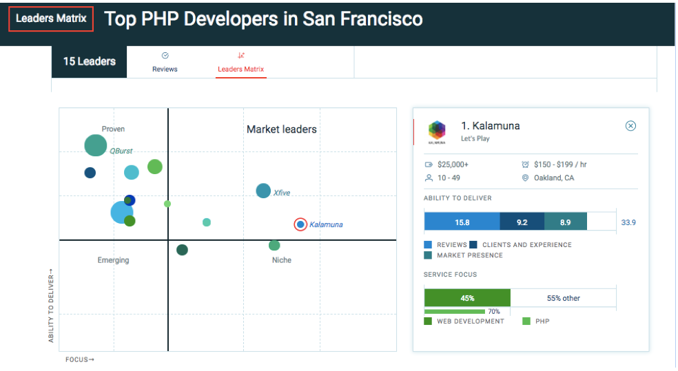Click the SERVICE FOCUS section heading
The height and width of the screenshot is (371, 678).
click(x=450, y=275)
